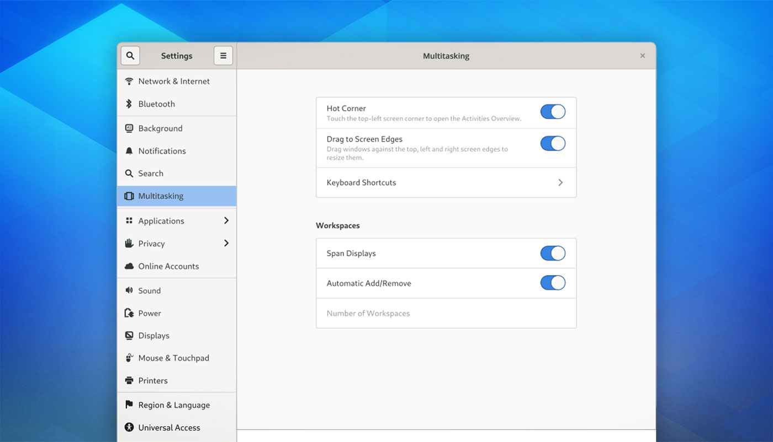Viewport: 773px width, 442px height.
Task: Expand the Privacy section arrow
Action: (226, 243)
